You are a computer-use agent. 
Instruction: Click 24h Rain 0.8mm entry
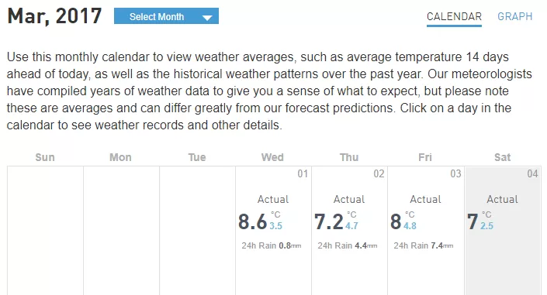coord(272,245)
